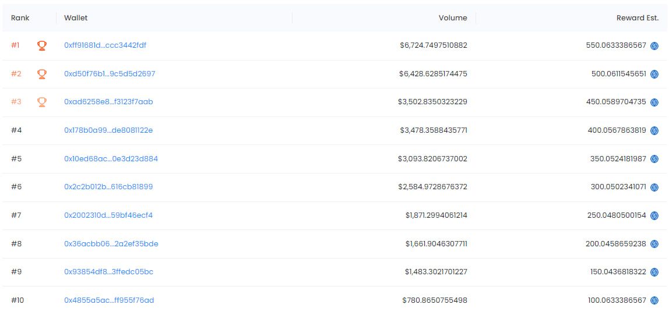
Task: Click the volume value $2,584.9728676372
Action: [433, 187]
